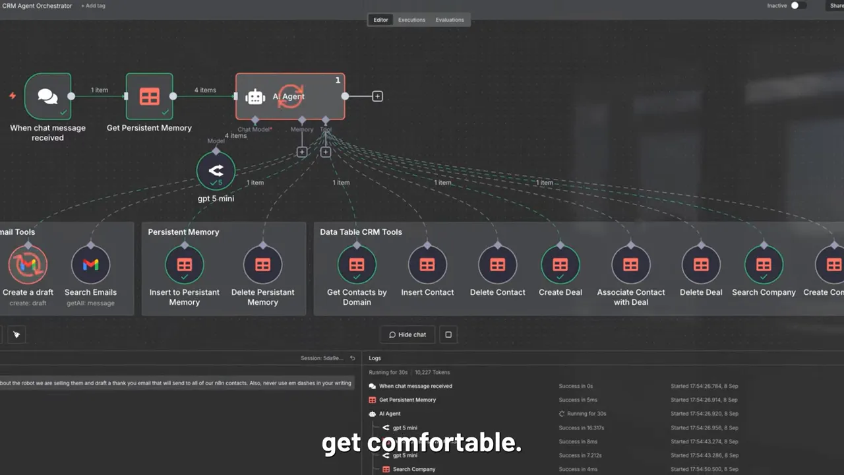Open the Evaluations tab
The image size is (844, 475).
(x=450, y=19)
